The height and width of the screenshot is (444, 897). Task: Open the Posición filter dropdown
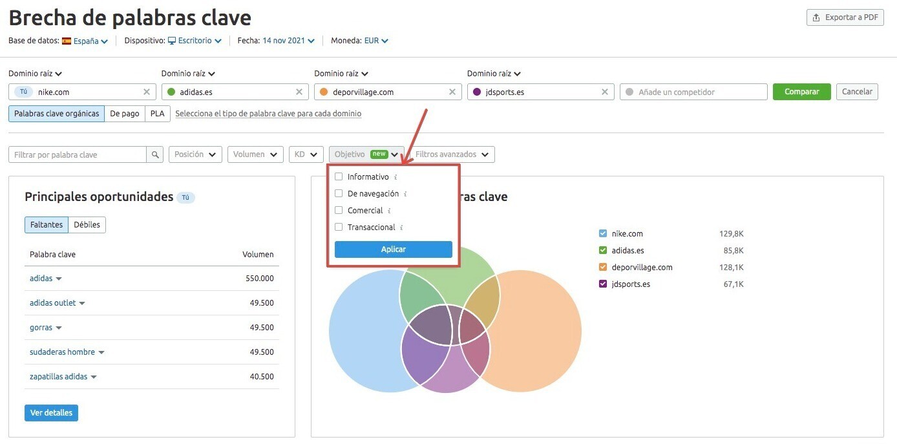(x=195, y=154)
